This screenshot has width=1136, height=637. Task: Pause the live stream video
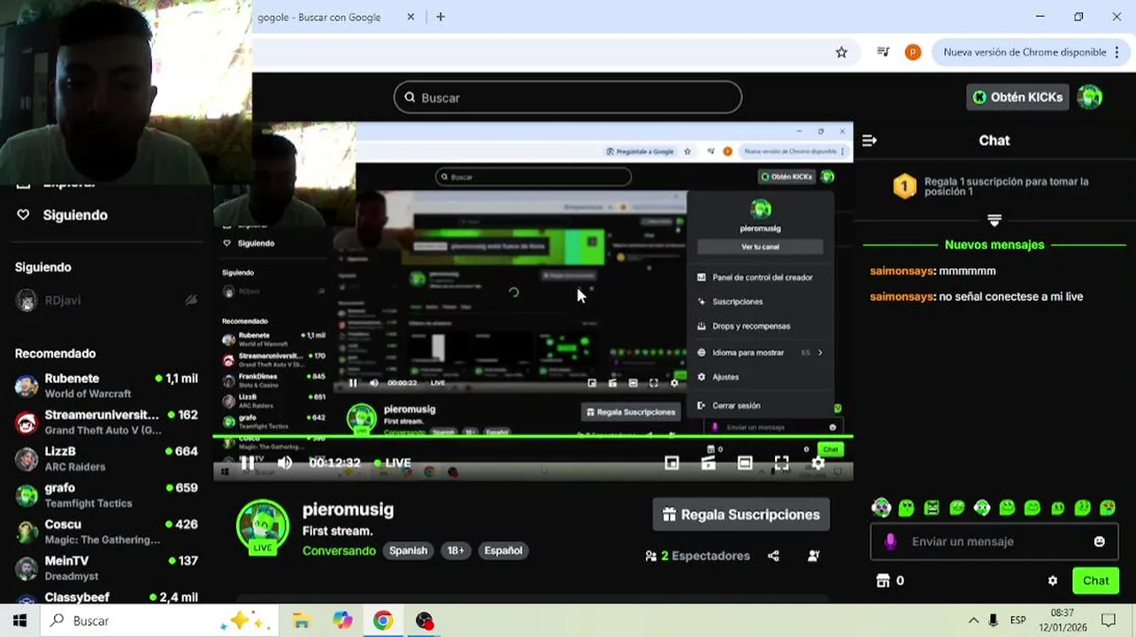(x=248, y=463)
